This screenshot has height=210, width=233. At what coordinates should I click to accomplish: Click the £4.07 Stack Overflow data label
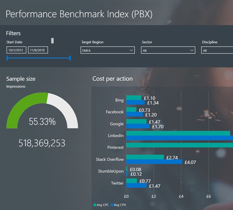pos(190,162)
